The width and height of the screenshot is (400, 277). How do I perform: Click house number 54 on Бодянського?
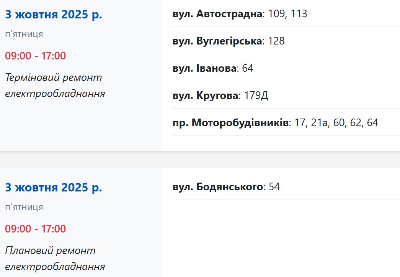click(274, 187)
